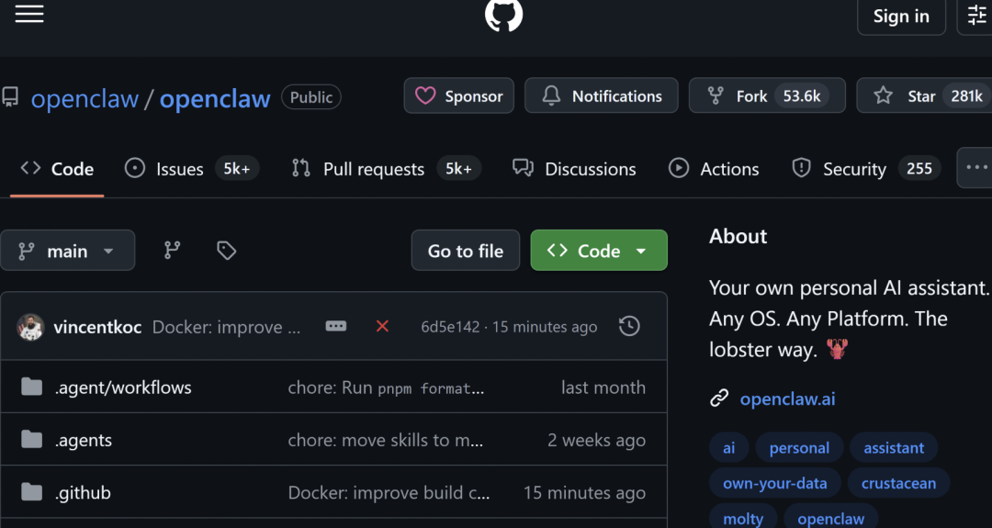This screenshot has width=992, height=528.
Task: Open the branches graph icon
Action: click(172, 251)
